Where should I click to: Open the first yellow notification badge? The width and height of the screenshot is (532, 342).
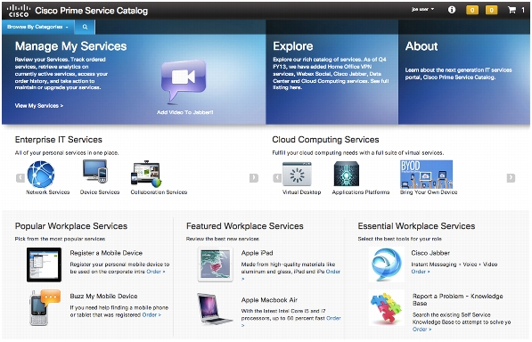[472, 10]
